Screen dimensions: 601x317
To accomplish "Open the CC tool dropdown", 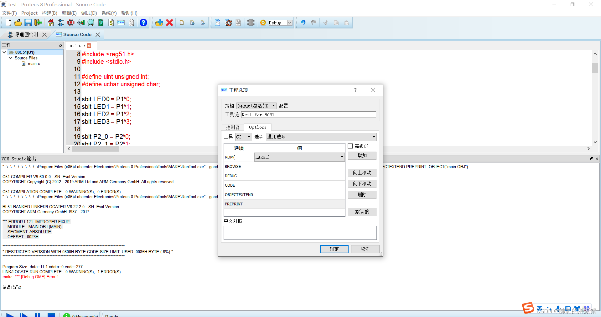I will [243, 137].
